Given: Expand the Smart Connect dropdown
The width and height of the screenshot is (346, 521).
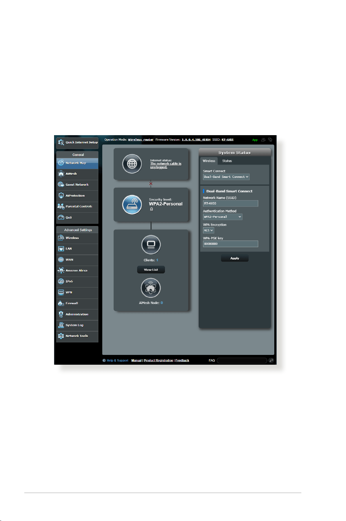Looking at the screenshot, I should (226, 177).
